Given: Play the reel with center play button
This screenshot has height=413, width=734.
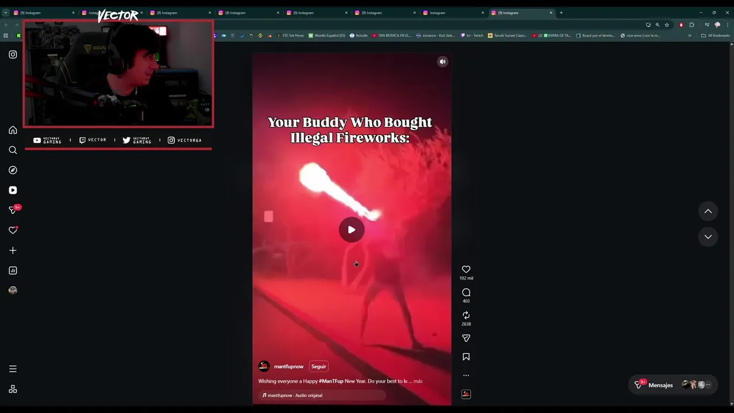Looking at the screenshot, I should 352,230.
